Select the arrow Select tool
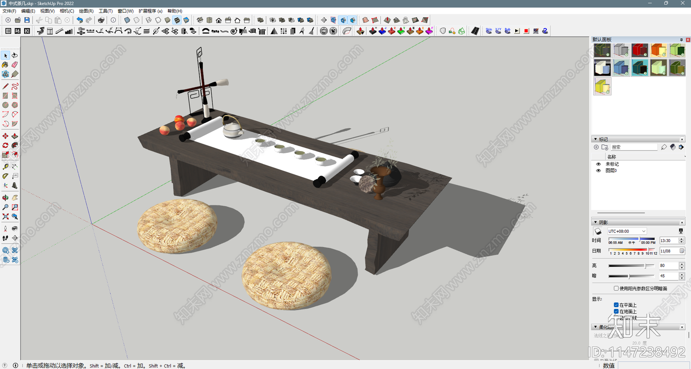691x369 pixels. pos(6,55)
